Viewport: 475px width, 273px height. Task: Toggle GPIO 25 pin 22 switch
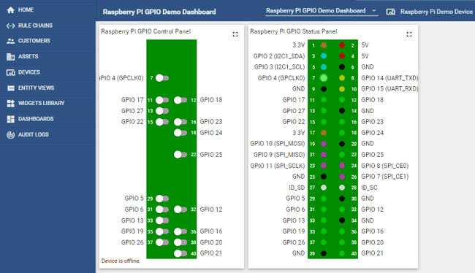[180, 155]
